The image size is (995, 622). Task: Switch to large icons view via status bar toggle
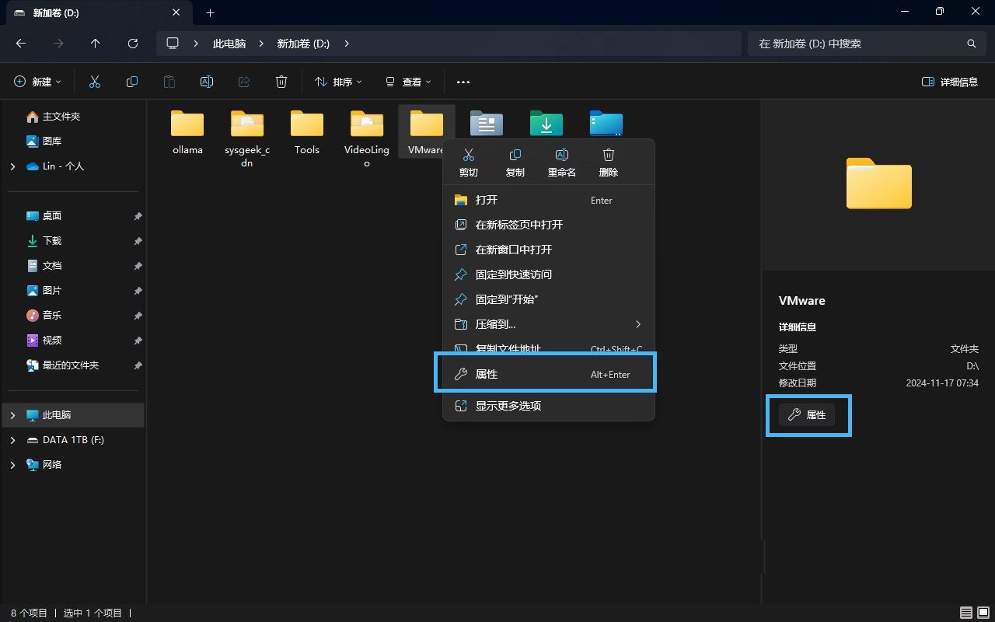pyautogui.click(x=983, y=613)
